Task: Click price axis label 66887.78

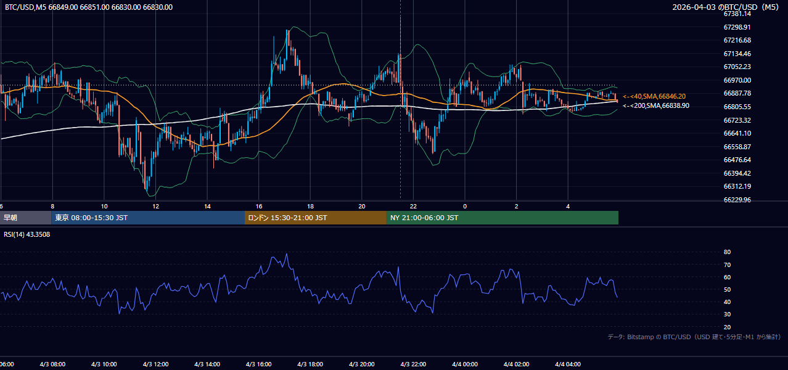Action: coord(737,93)
